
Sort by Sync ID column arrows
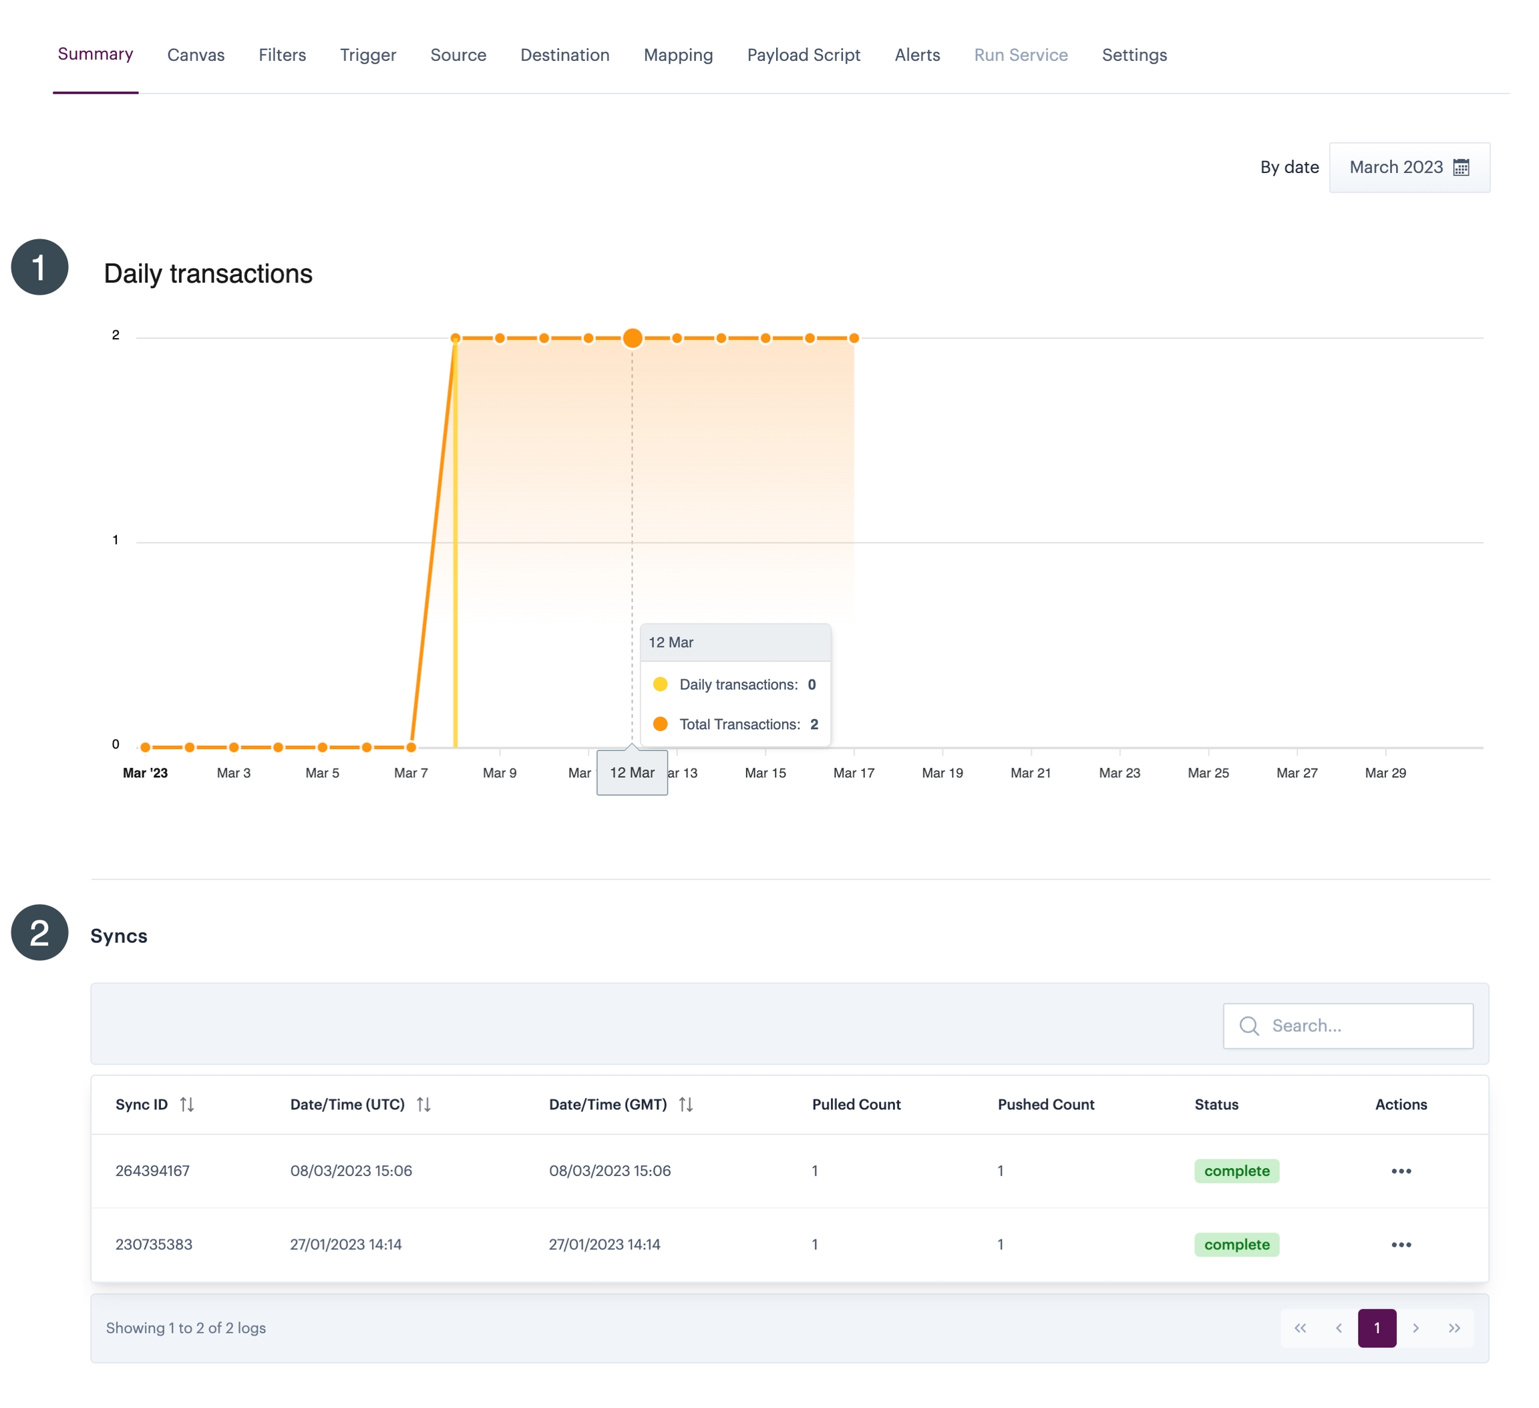point(187,1104)
